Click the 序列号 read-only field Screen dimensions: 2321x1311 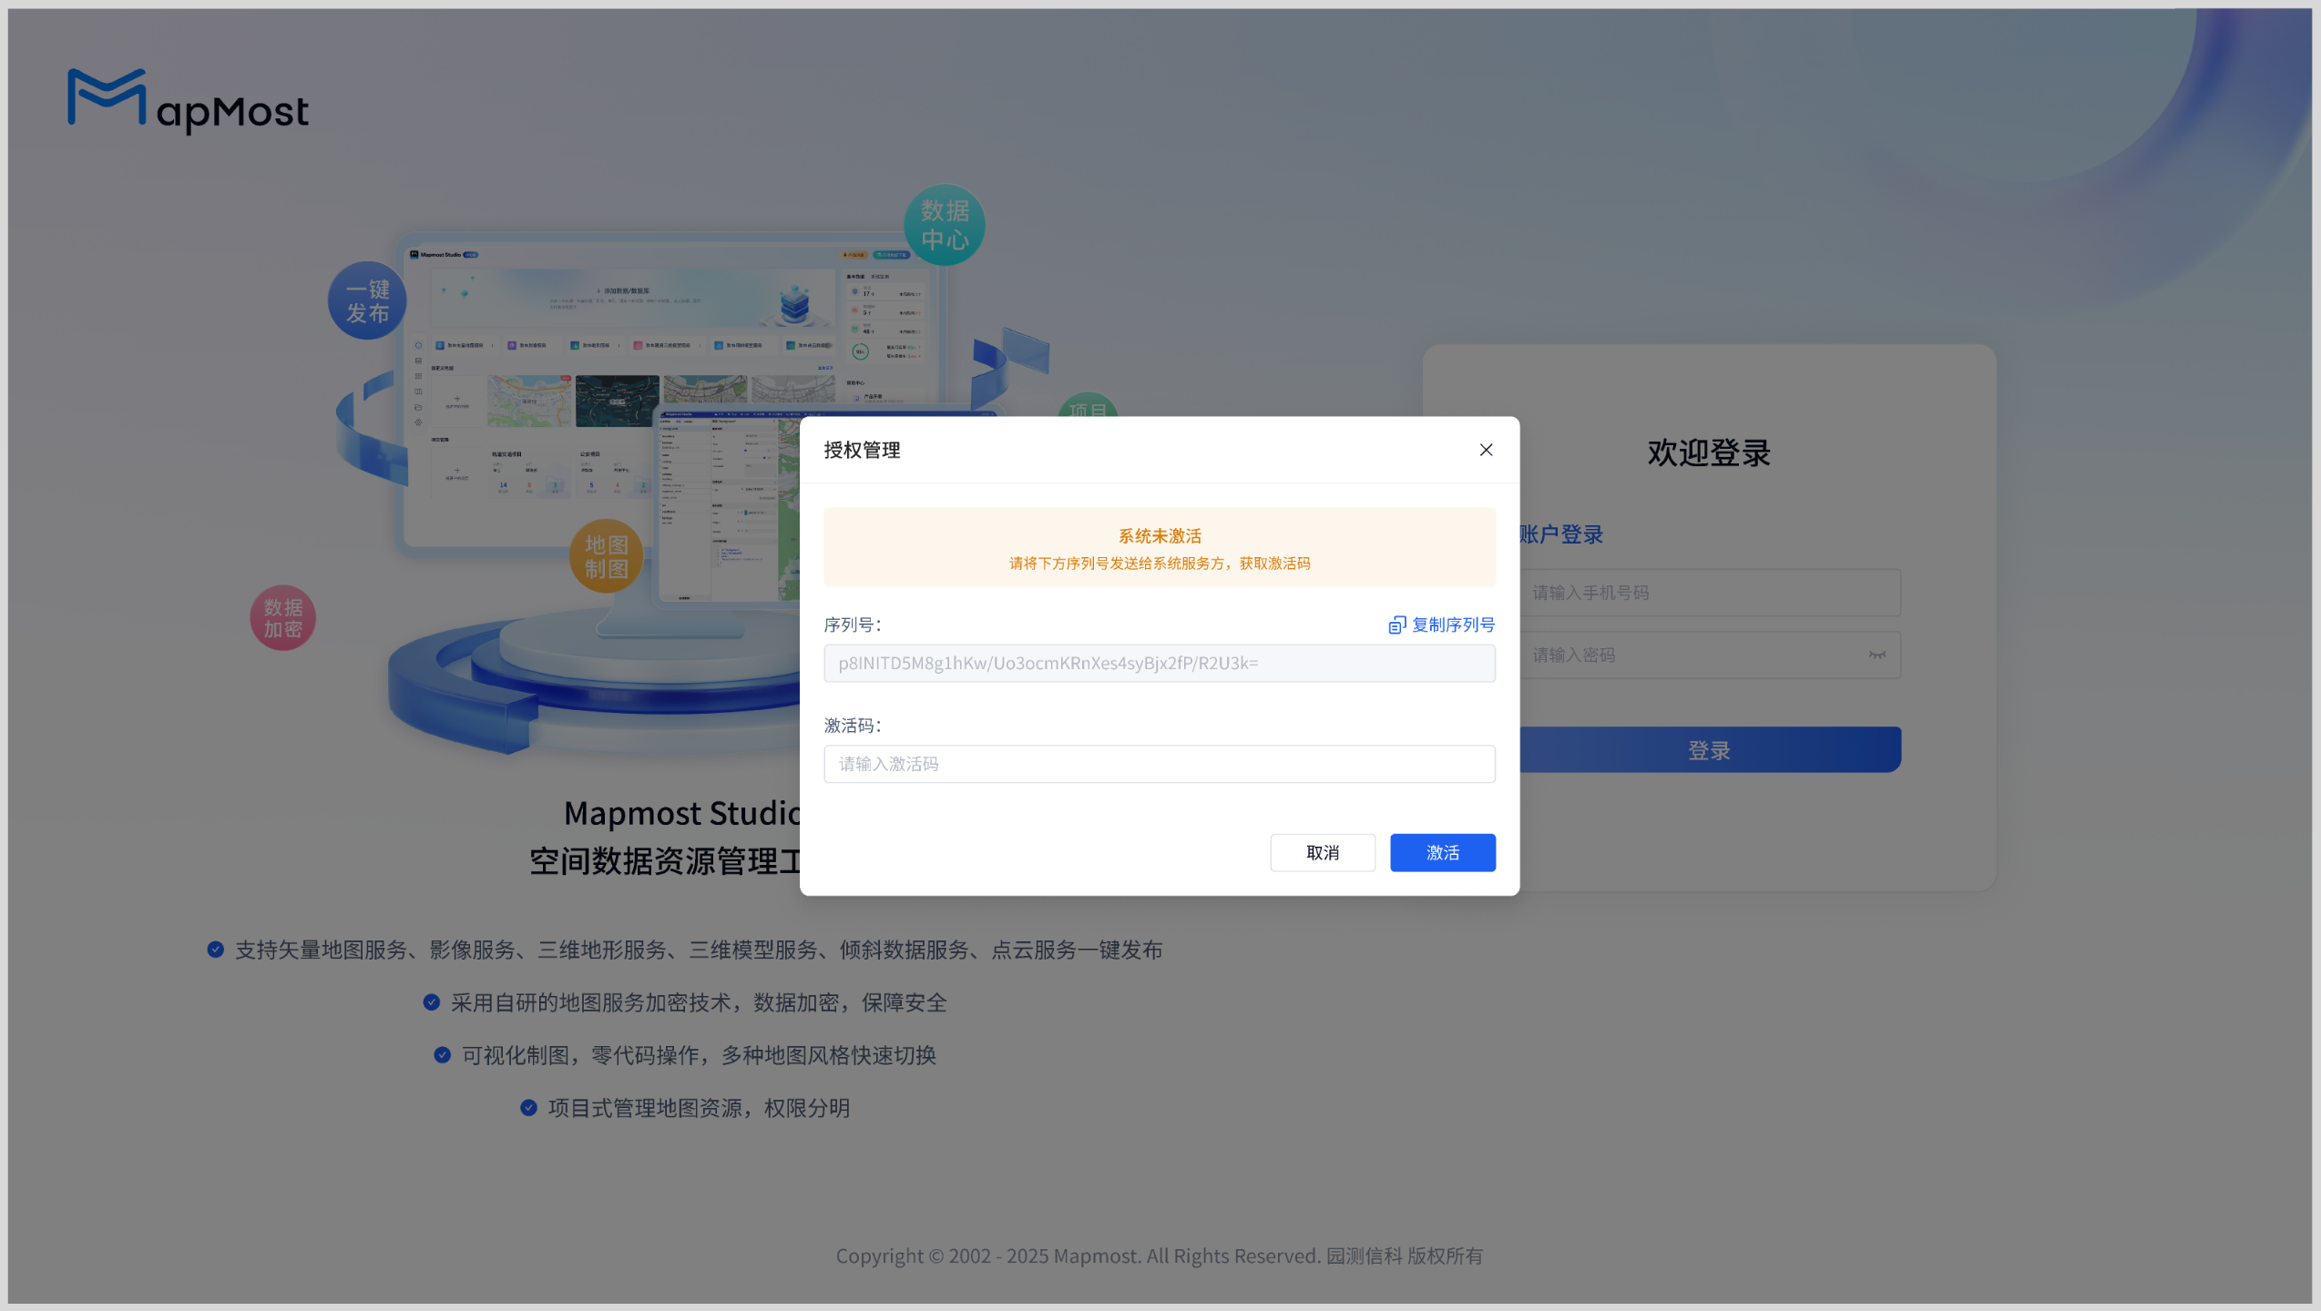[1159, 663]
